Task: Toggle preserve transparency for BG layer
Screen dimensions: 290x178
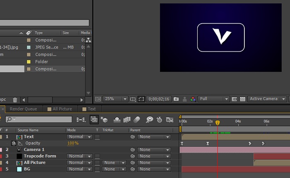Action: click(x=97, y=169)
